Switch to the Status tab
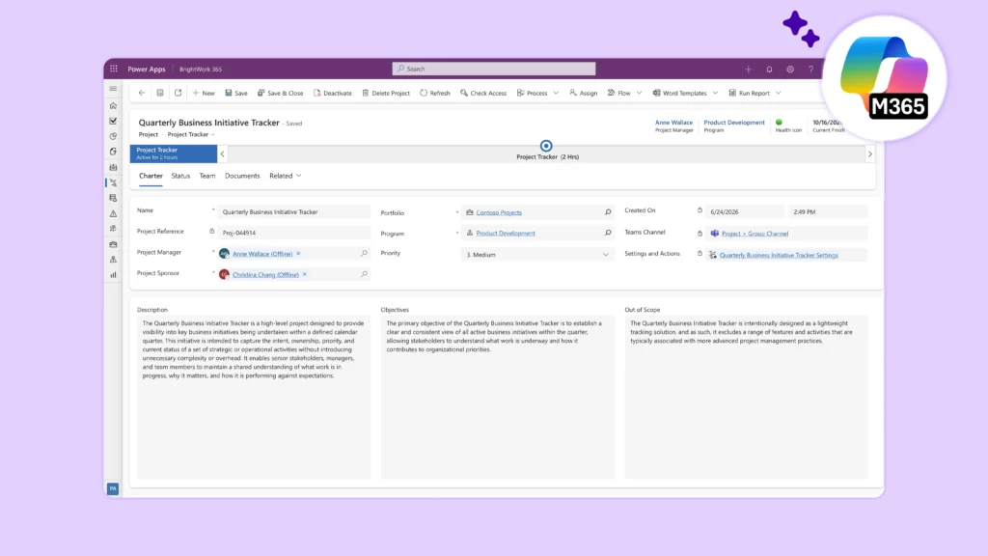The image size is (988, 556). 180,176
